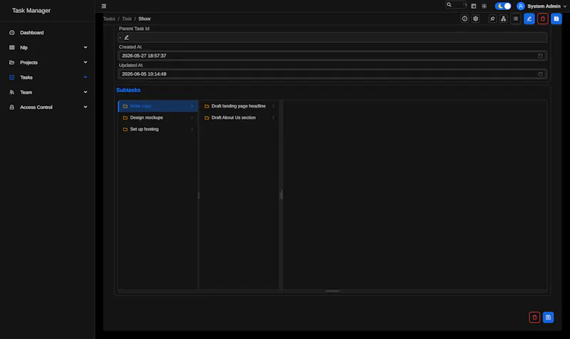Expand the Draft landing page headline chevron

click(x=274, y=106)
